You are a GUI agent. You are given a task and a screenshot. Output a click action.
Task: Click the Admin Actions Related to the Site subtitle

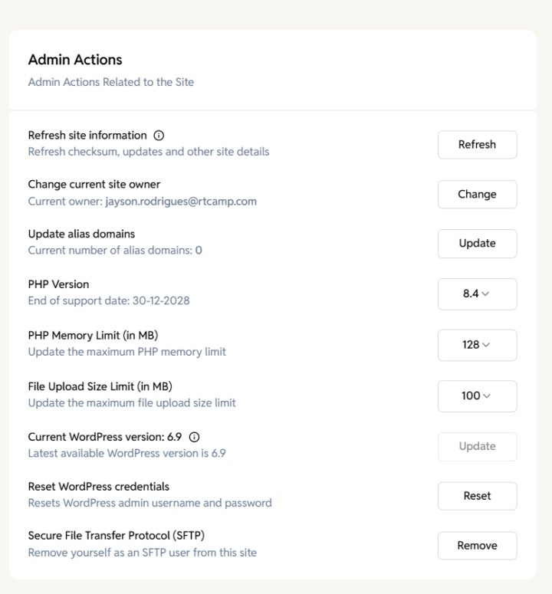[x=111, y=82]
